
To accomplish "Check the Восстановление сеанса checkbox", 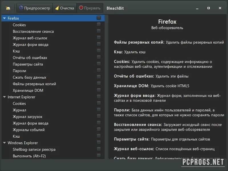I will (x=99, y=31).
